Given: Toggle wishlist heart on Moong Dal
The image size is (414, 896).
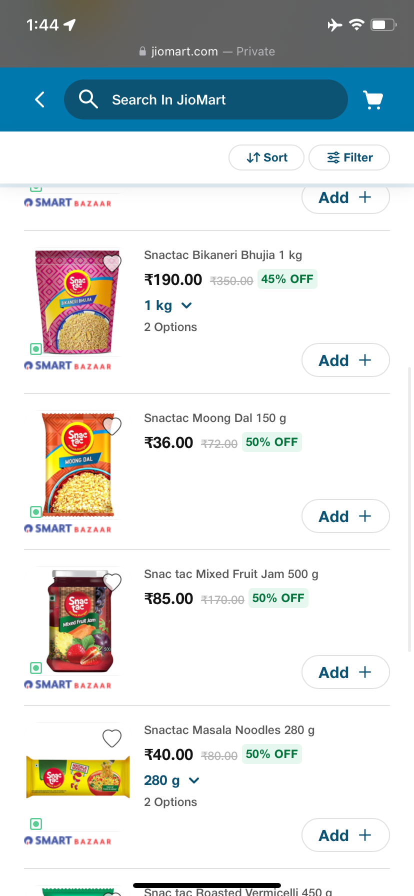Looking at the screenshot, I should tap(112, 426).
